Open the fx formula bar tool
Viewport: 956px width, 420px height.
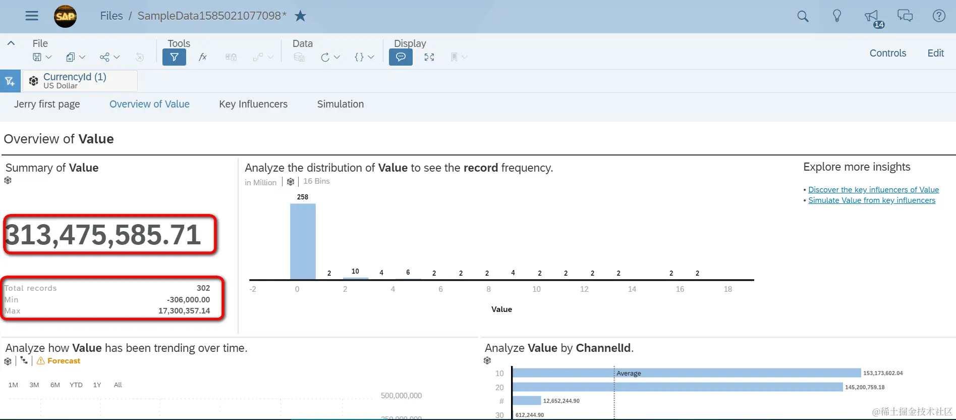[202, 57]
